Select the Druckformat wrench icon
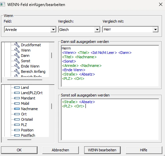 coord(17,45)
